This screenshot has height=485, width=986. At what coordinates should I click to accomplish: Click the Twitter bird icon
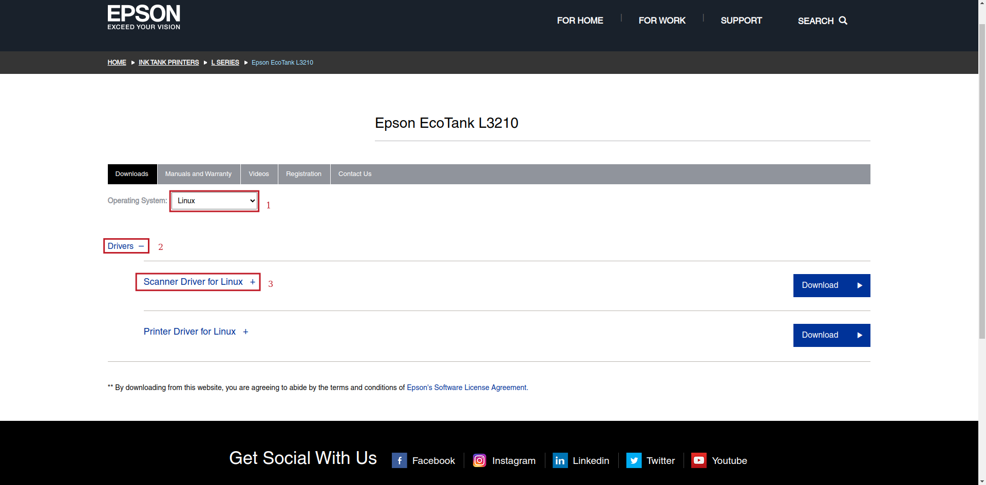(634, 460)
